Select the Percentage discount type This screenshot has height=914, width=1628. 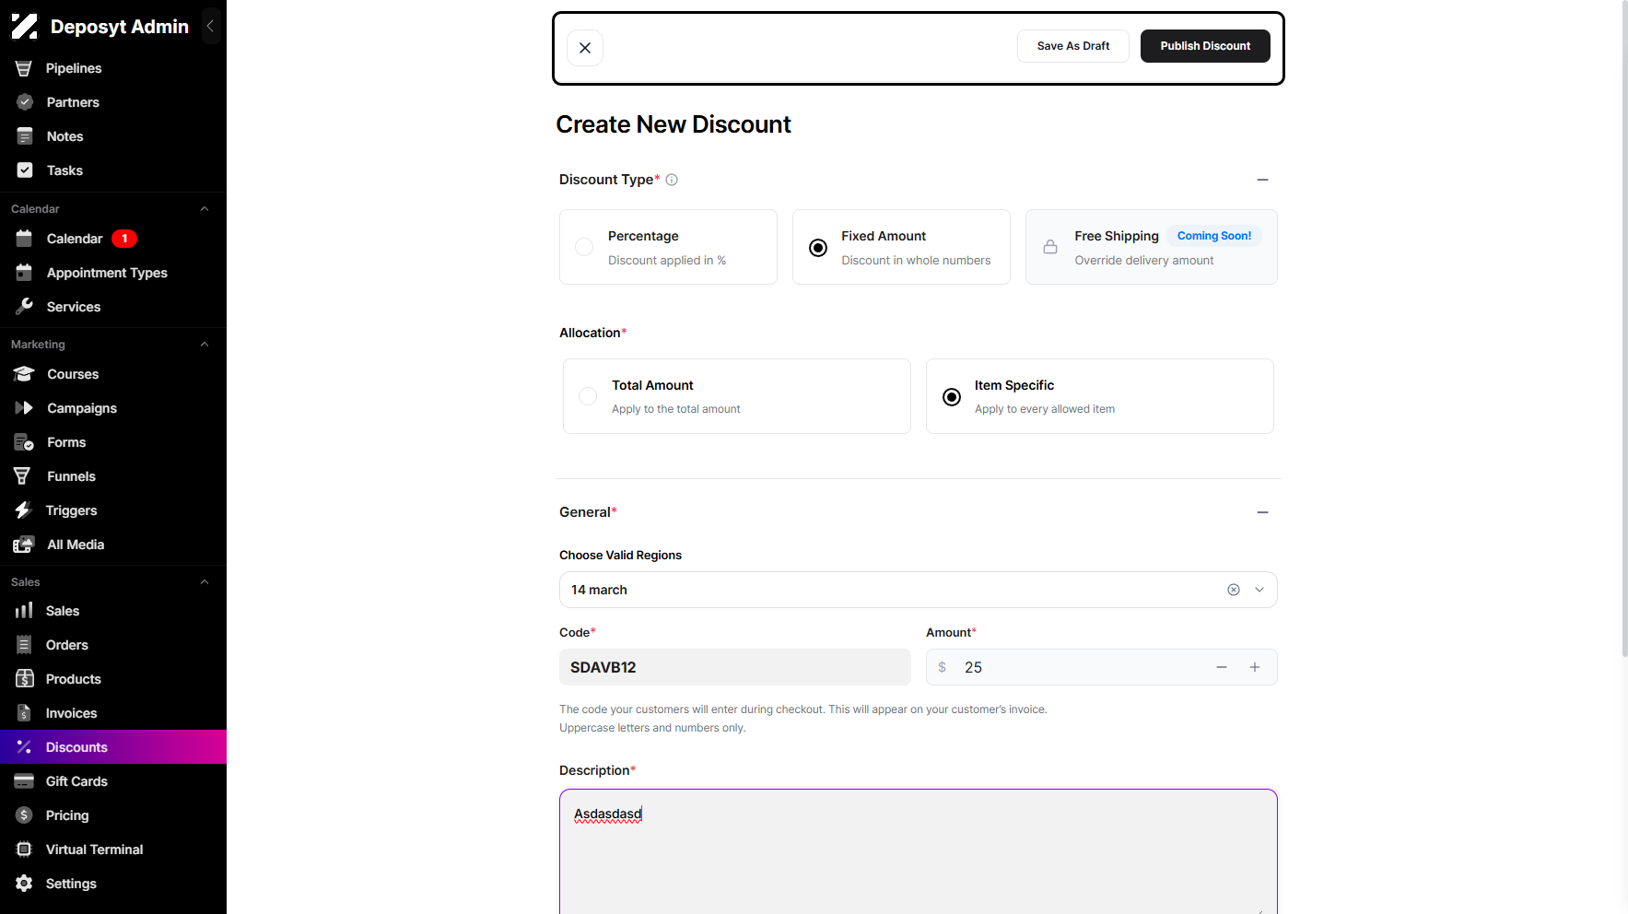[668, 247]
